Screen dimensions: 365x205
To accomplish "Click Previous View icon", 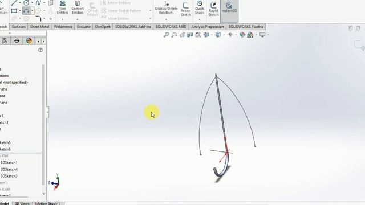I will click(x=182, y=35).
